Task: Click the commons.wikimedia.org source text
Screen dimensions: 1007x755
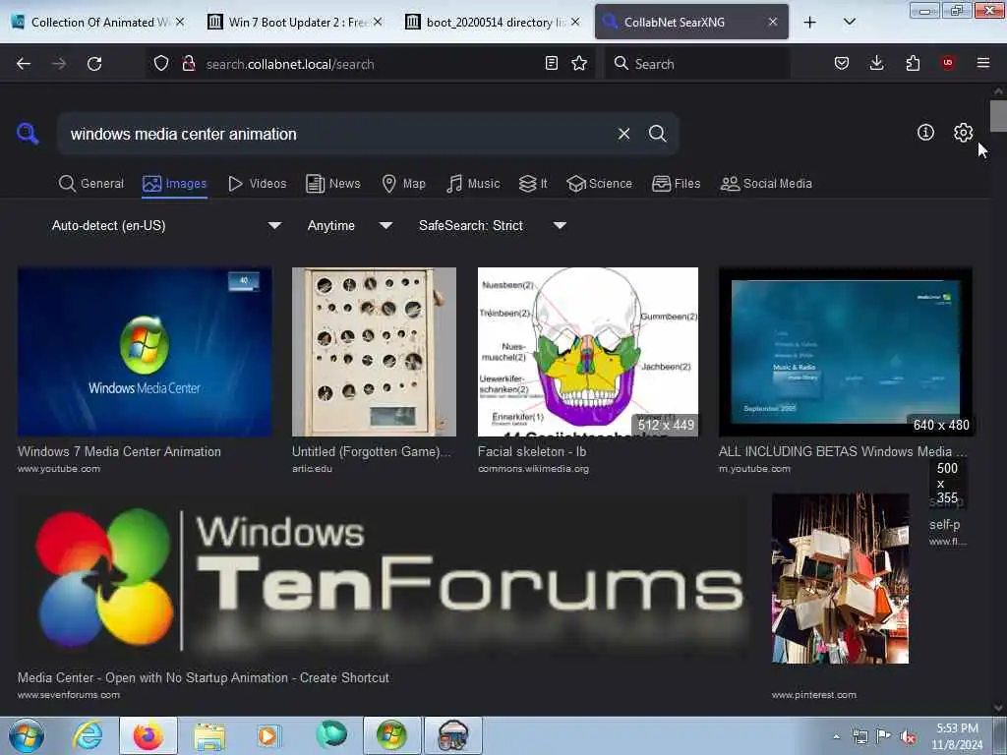Action: pyautogui.click(x=533, y=469)
